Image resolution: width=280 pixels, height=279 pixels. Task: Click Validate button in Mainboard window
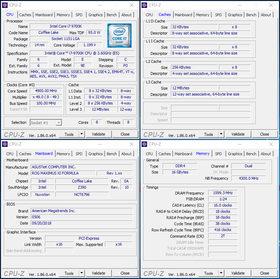click(x=99, y=273)
